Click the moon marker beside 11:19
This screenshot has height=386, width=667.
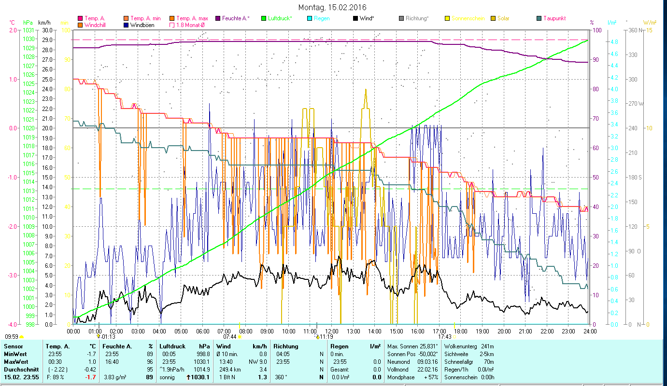(x=317, y=336)
